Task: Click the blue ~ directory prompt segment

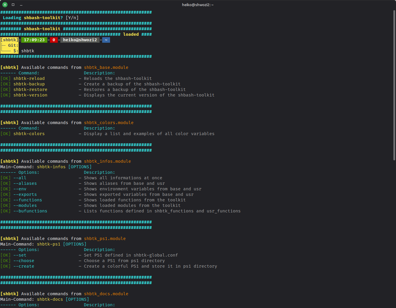Action: (x=106, y=40)
